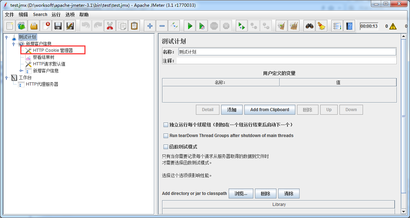The width and height of the screenshot is (410, 218).
Task: Click the Redo arrow icon
Action: (x=98, y=26)
